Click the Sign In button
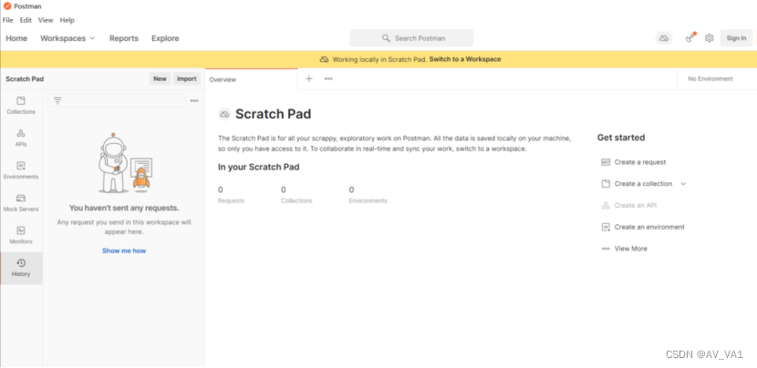The height and width of the screenshot is (368, 757). (736, 38)
